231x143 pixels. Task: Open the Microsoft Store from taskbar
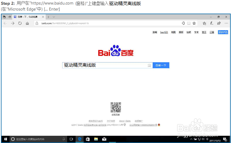(x=88, y=139)
